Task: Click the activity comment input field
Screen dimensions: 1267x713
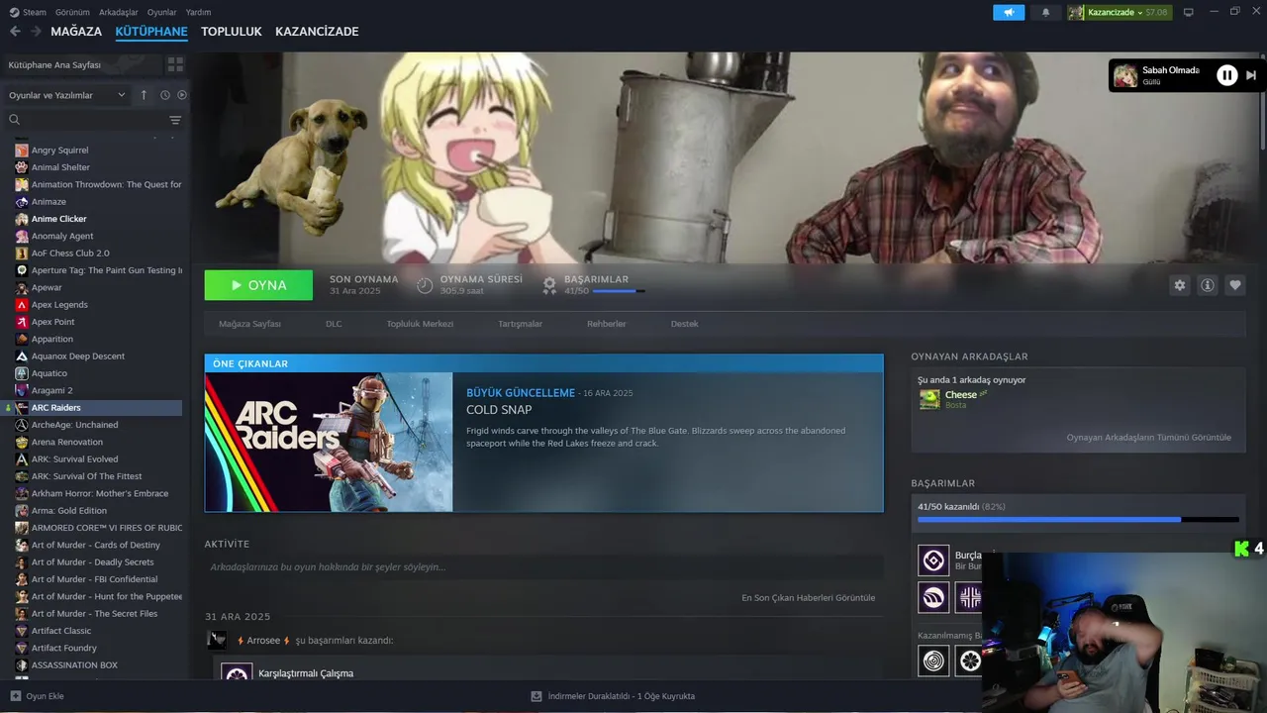Action: [x=543, y=567]
